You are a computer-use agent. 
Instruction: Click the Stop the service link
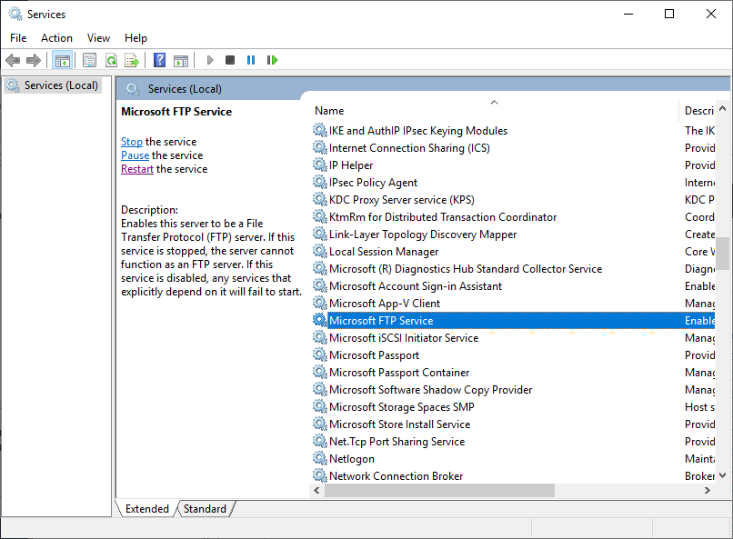click(132, 142)
